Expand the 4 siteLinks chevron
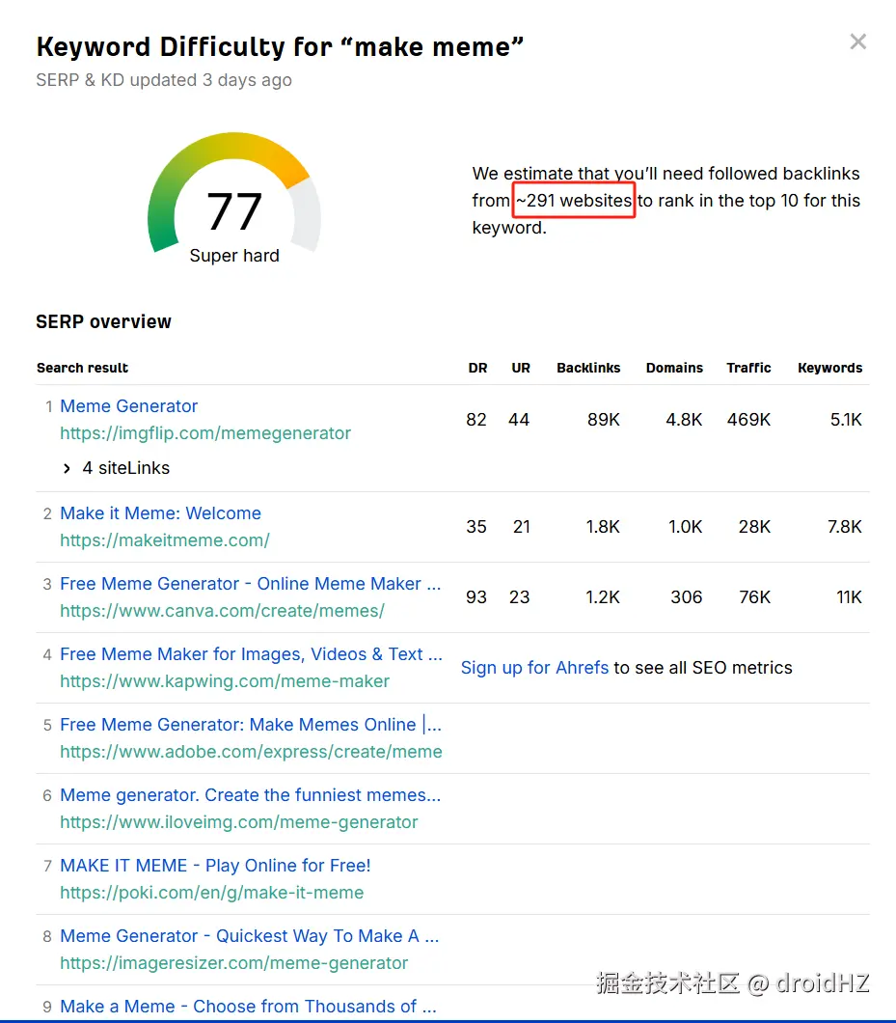Screen dimensions: 896x1023 tap(67, 468)
